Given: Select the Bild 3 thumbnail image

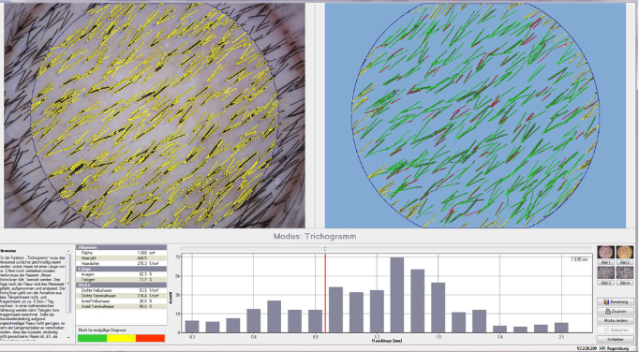Looking at the screenshot, I should coord(606,272).
